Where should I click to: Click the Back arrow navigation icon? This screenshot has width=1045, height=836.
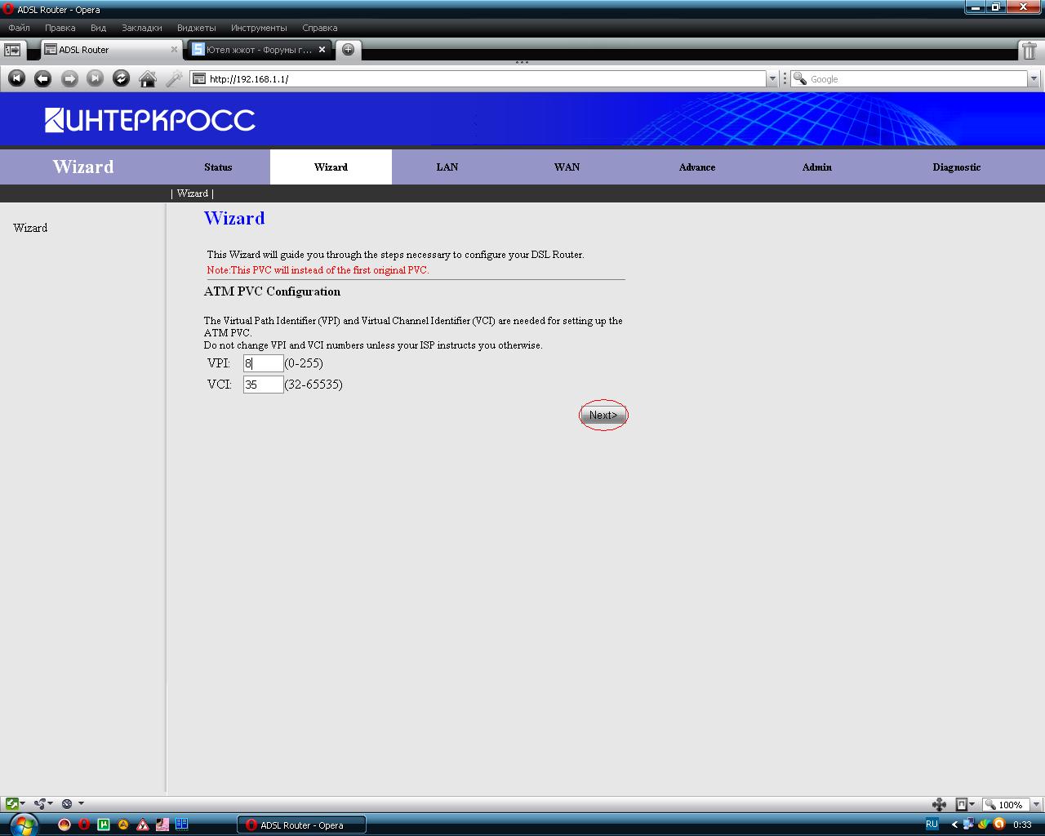[43, 78]
